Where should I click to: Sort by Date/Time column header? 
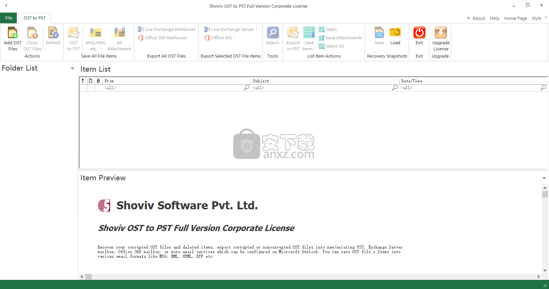(x=473, y=81)
